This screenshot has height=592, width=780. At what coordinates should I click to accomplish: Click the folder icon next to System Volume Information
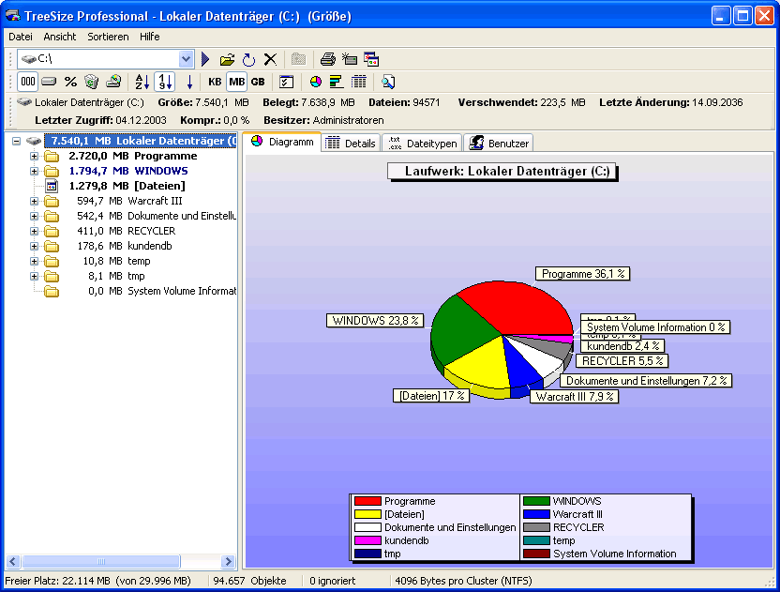click(52, 291)
